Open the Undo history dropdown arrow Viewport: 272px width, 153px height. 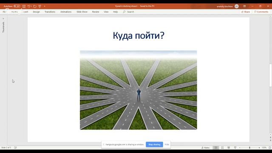[31, 6]
